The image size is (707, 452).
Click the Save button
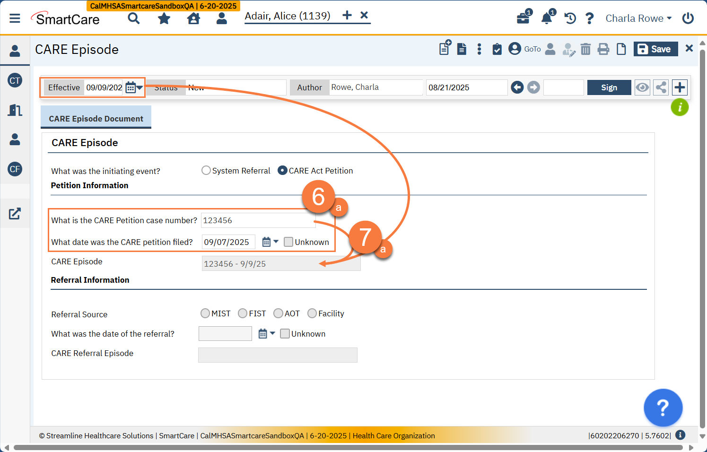(x=655, y=49)
